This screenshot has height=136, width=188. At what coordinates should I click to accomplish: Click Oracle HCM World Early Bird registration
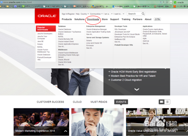(x=133, y=72)
